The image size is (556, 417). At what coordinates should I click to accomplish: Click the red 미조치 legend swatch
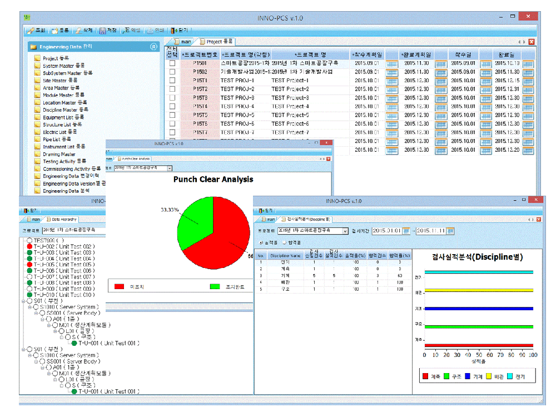tap(119, 286)
